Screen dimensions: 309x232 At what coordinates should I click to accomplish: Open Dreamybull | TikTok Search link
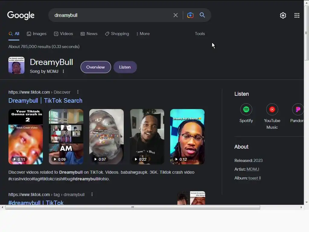(45, 101)
